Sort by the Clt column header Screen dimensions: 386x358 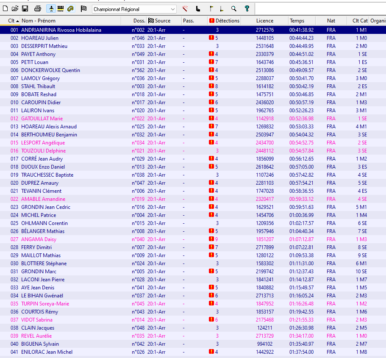(x=10, y=21)
